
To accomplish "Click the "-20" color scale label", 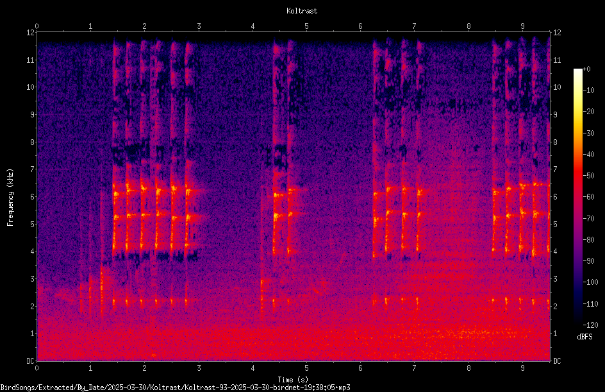I will click(x=588, y=111).
